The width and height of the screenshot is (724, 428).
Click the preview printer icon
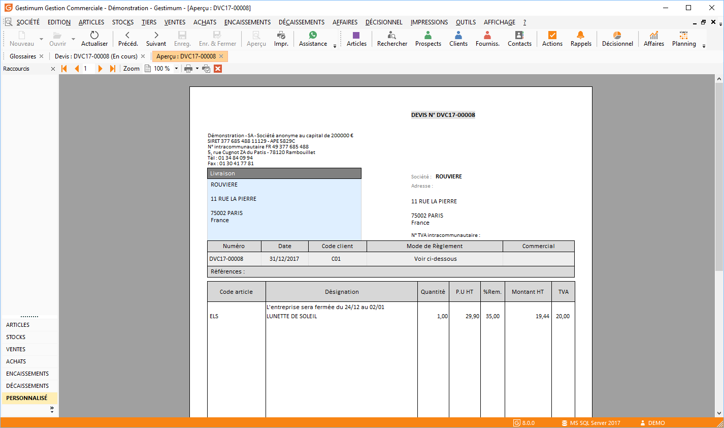(x=188, y=69)
